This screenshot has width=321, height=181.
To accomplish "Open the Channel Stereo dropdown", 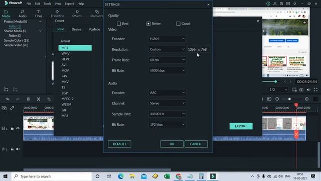I will coord(167,103).
